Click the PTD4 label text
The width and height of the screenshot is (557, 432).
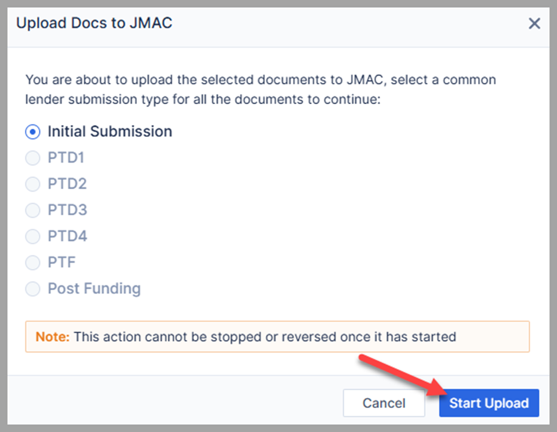(67, 236)
